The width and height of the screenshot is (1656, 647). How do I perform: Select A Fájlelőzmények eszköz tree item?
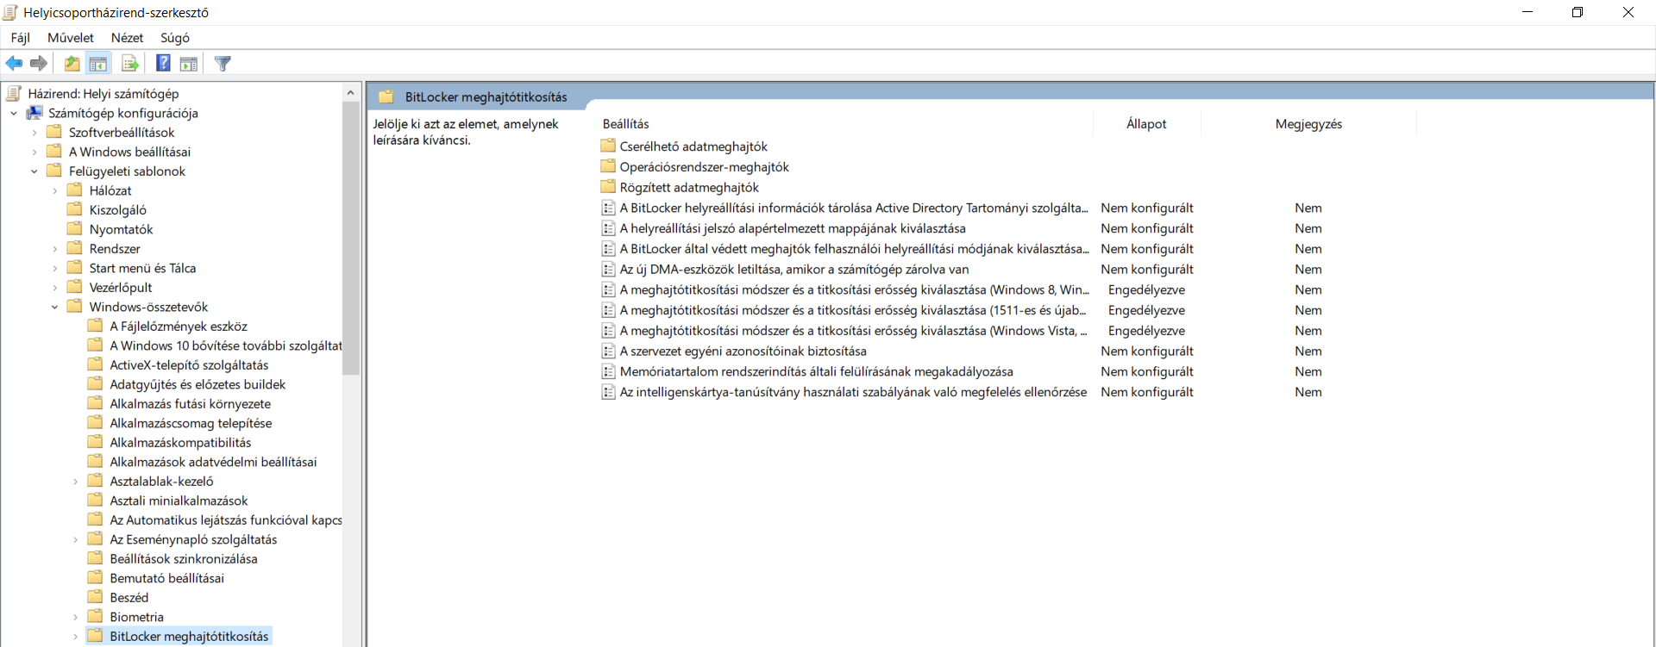(179, 326)
